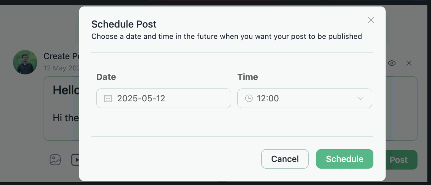The height and width of the screenshot is (185, 431).
Task: Click the add video icon below the post
Action: [x=75, y=160]
